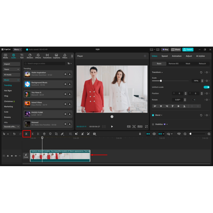Select the Delete trash icon in timeline toolbar
This screenshot has width=213, height=213.
[x=44, y=134]
